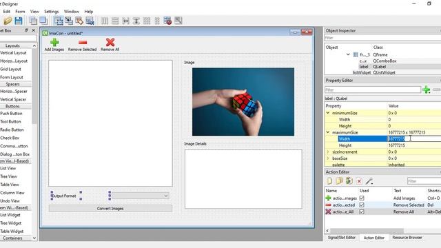
Task: Open a form with the folder icon
Action: click(x=8, y=21)
